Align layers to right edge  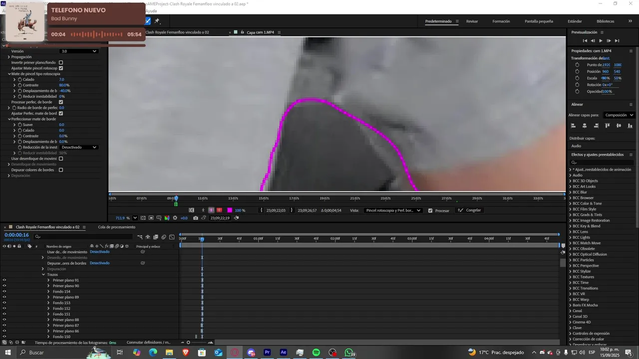[596, 126]
